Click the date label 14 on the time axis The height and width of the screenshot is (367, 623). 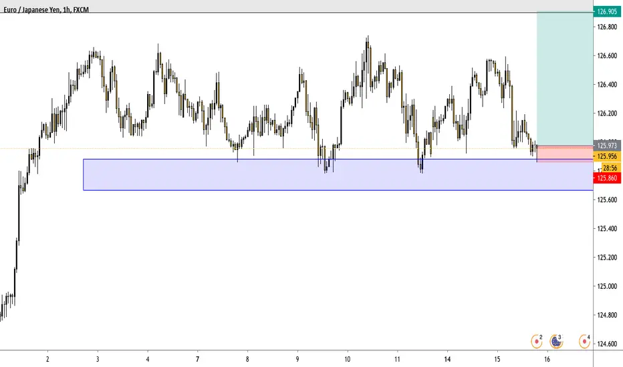point(447,359)
